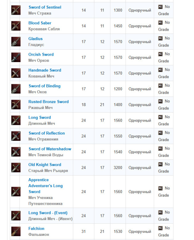Click the Sword of Binding icon
The height and width of the screenshot is (240, 194).
(16, 89)
